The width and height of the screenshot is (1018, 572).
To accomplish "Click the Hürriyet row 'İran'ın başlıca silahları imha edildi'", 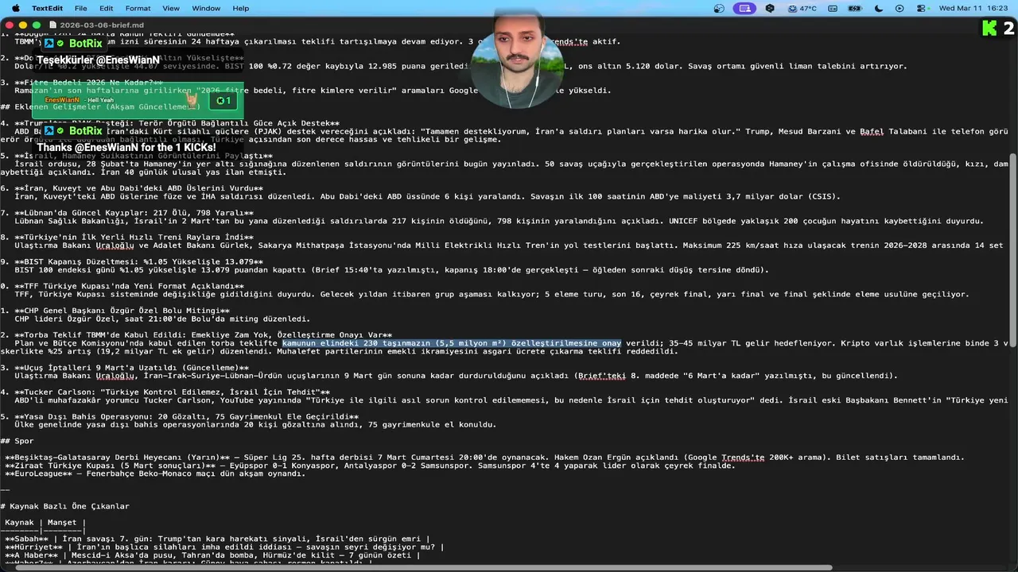I will [224, 547].
